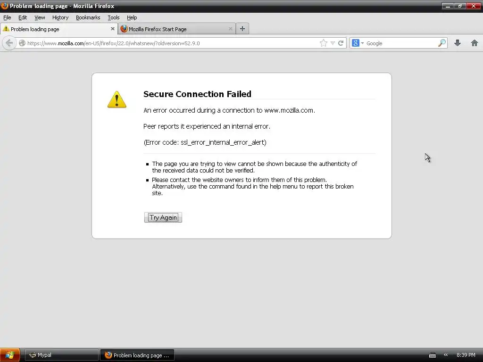
Task: Click the site identity globe icon
Action: tap(22, 43)
